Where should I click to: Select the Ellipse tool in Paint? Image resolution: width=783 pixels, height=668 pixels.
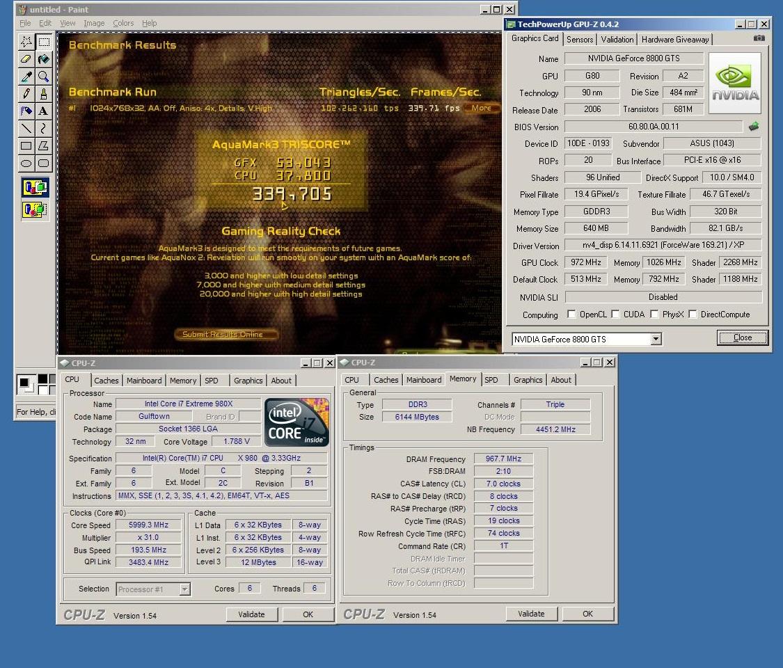pos(26,163)
